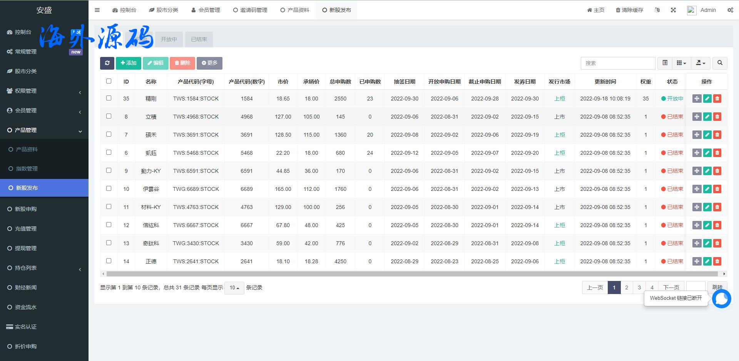
Task: Click drag-move icon for 碩禾 row
Action: coord(697,135)
